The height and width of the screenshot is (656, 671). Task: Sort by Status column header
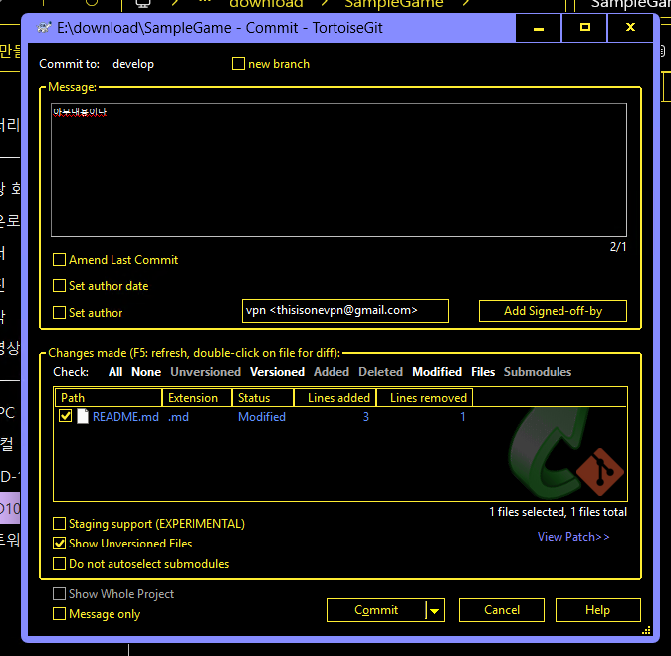click(263, 398)
